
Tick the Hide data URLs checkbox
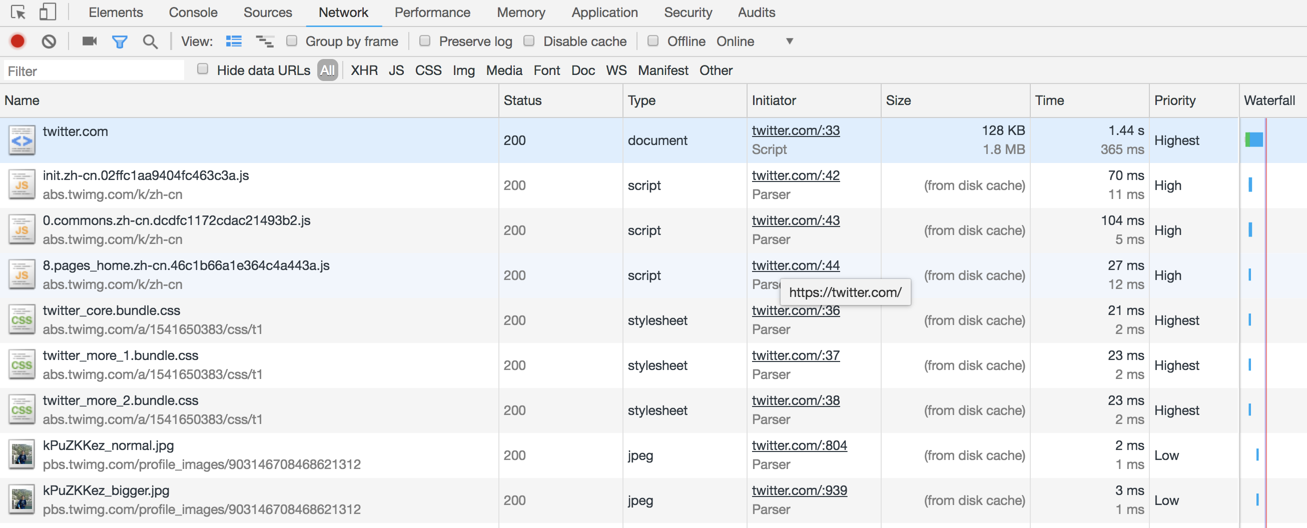click(203, 69)
